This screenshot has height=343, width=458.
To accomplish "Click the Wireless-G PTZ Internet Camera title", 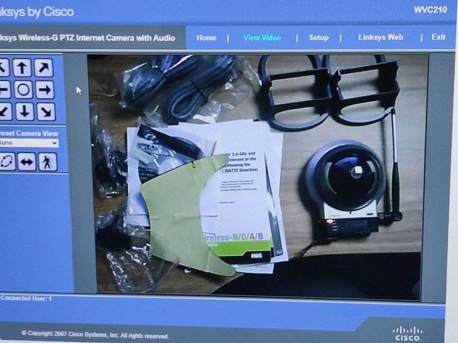I will [x=88, y=38].
